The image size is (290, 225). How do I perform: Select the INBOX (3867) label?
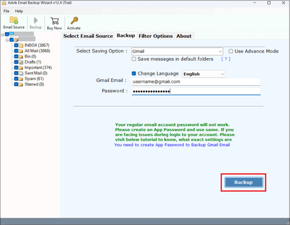37,45
